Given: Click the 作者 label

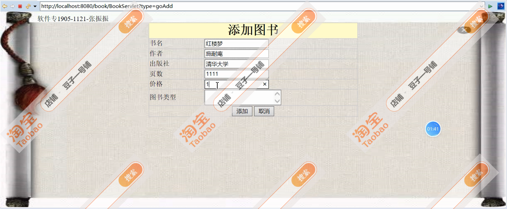Looking at the screenshot, I should click(x=156, y=54).
